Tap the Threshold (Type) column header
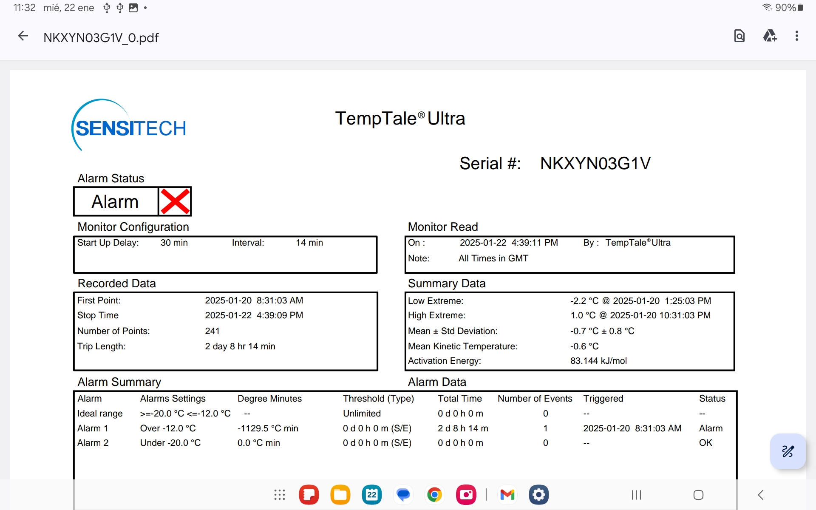This screenshot has width=816, height=510. [x=378, y=399]
